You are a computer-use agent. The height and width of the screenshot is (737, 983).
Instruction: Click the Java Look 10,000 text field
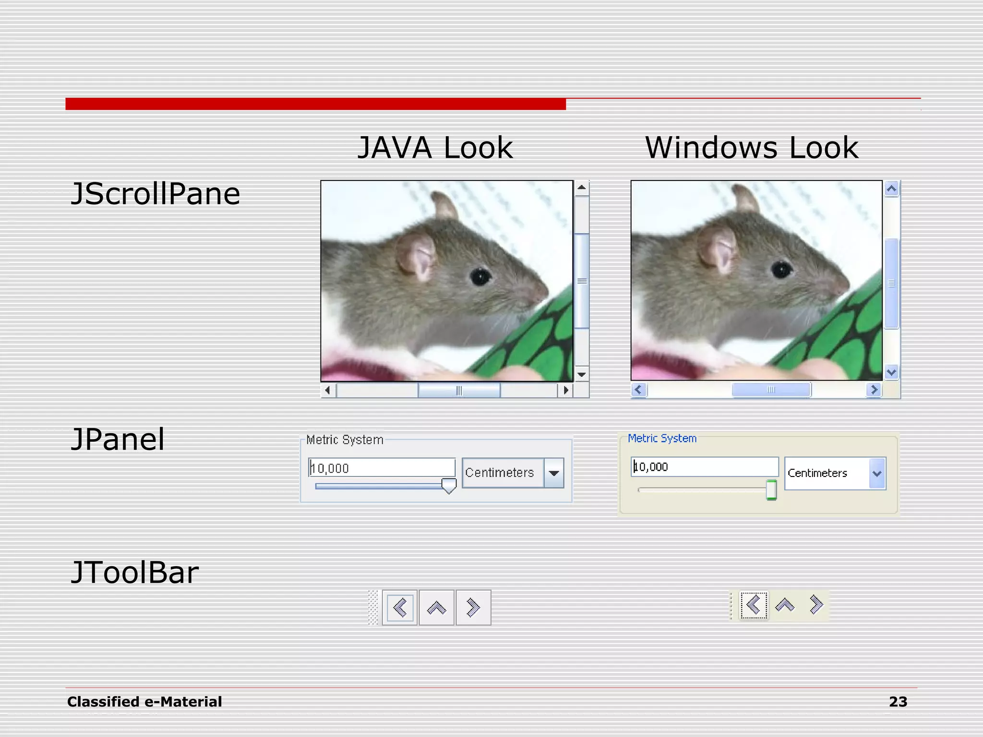pyautogui.click(x=382, y=468)
